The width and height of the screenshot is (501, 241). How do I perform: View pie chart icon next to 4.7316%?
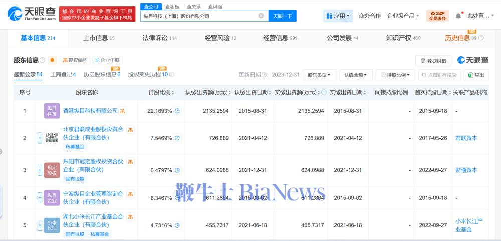[178, 225]
